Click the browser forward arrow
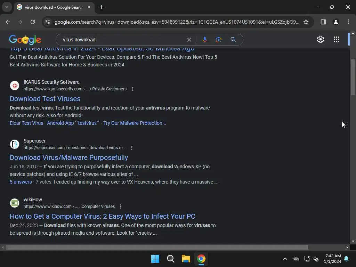Screen dimensions: 356x267 click(20, 22)
